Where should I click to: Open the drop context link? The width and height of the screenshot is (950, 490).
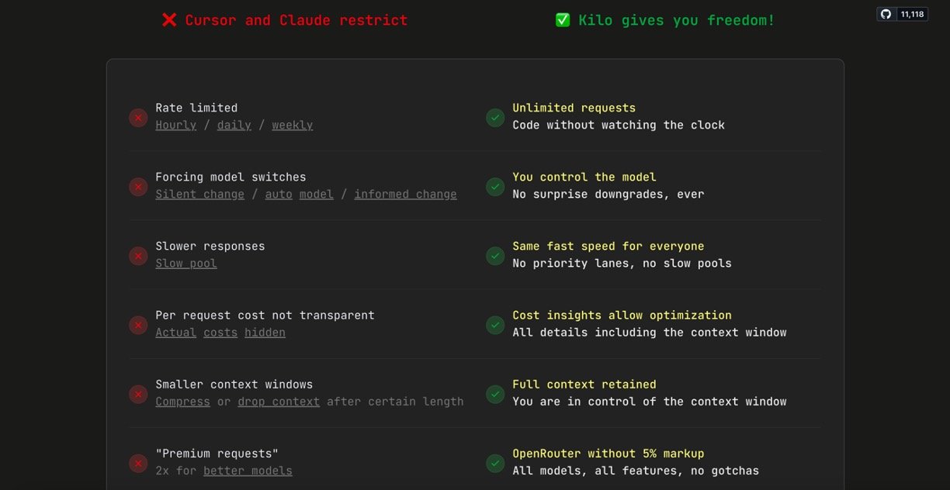[279, 401]
